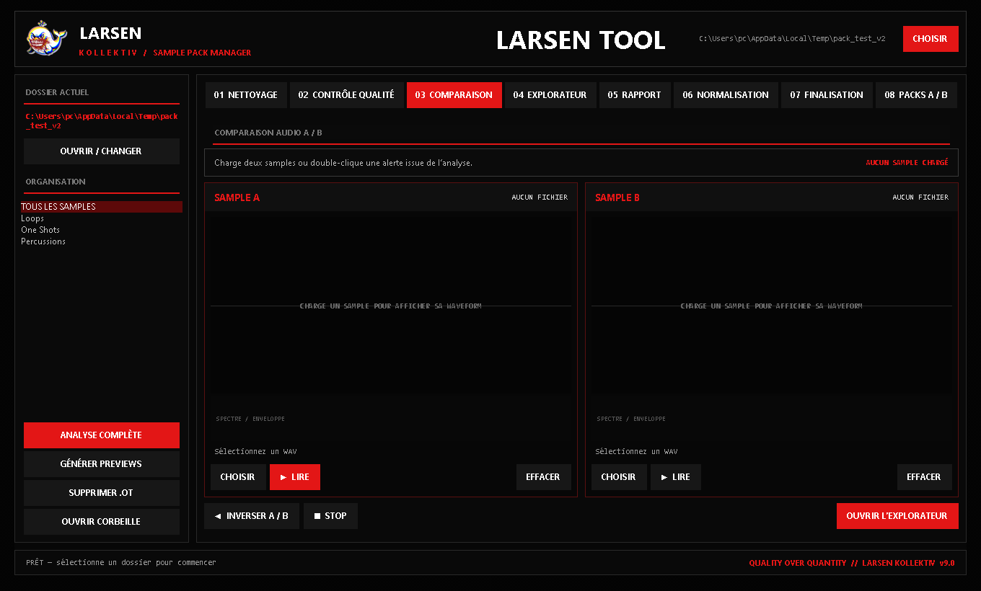Play Sample A with the LIRE button
Screen dimensions: 981x591
(x=295, y=477)
